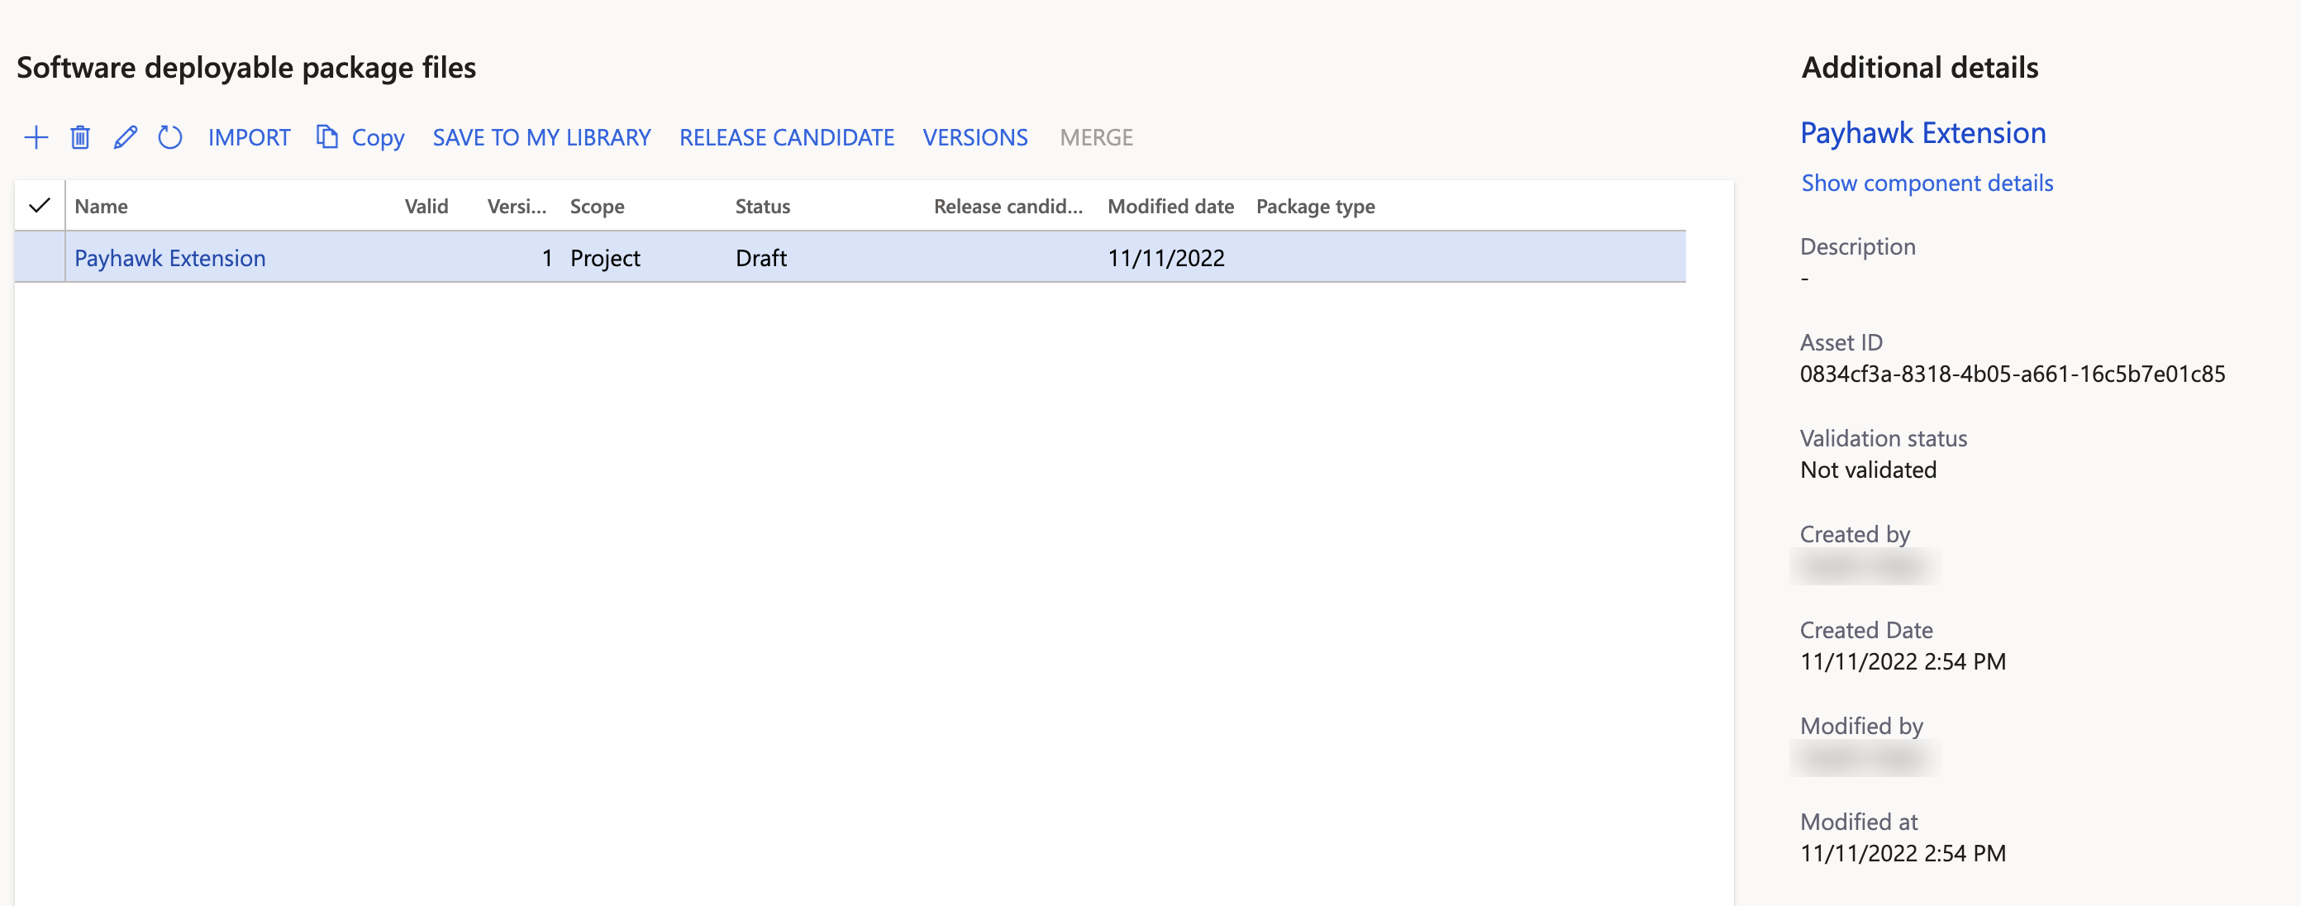Sort by Modified date column header
Screen dimensions: 2301x906
(x=1170, y=207)
